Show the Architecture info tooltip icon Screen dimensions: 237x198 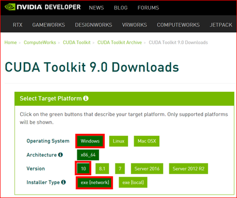[61, 155]
